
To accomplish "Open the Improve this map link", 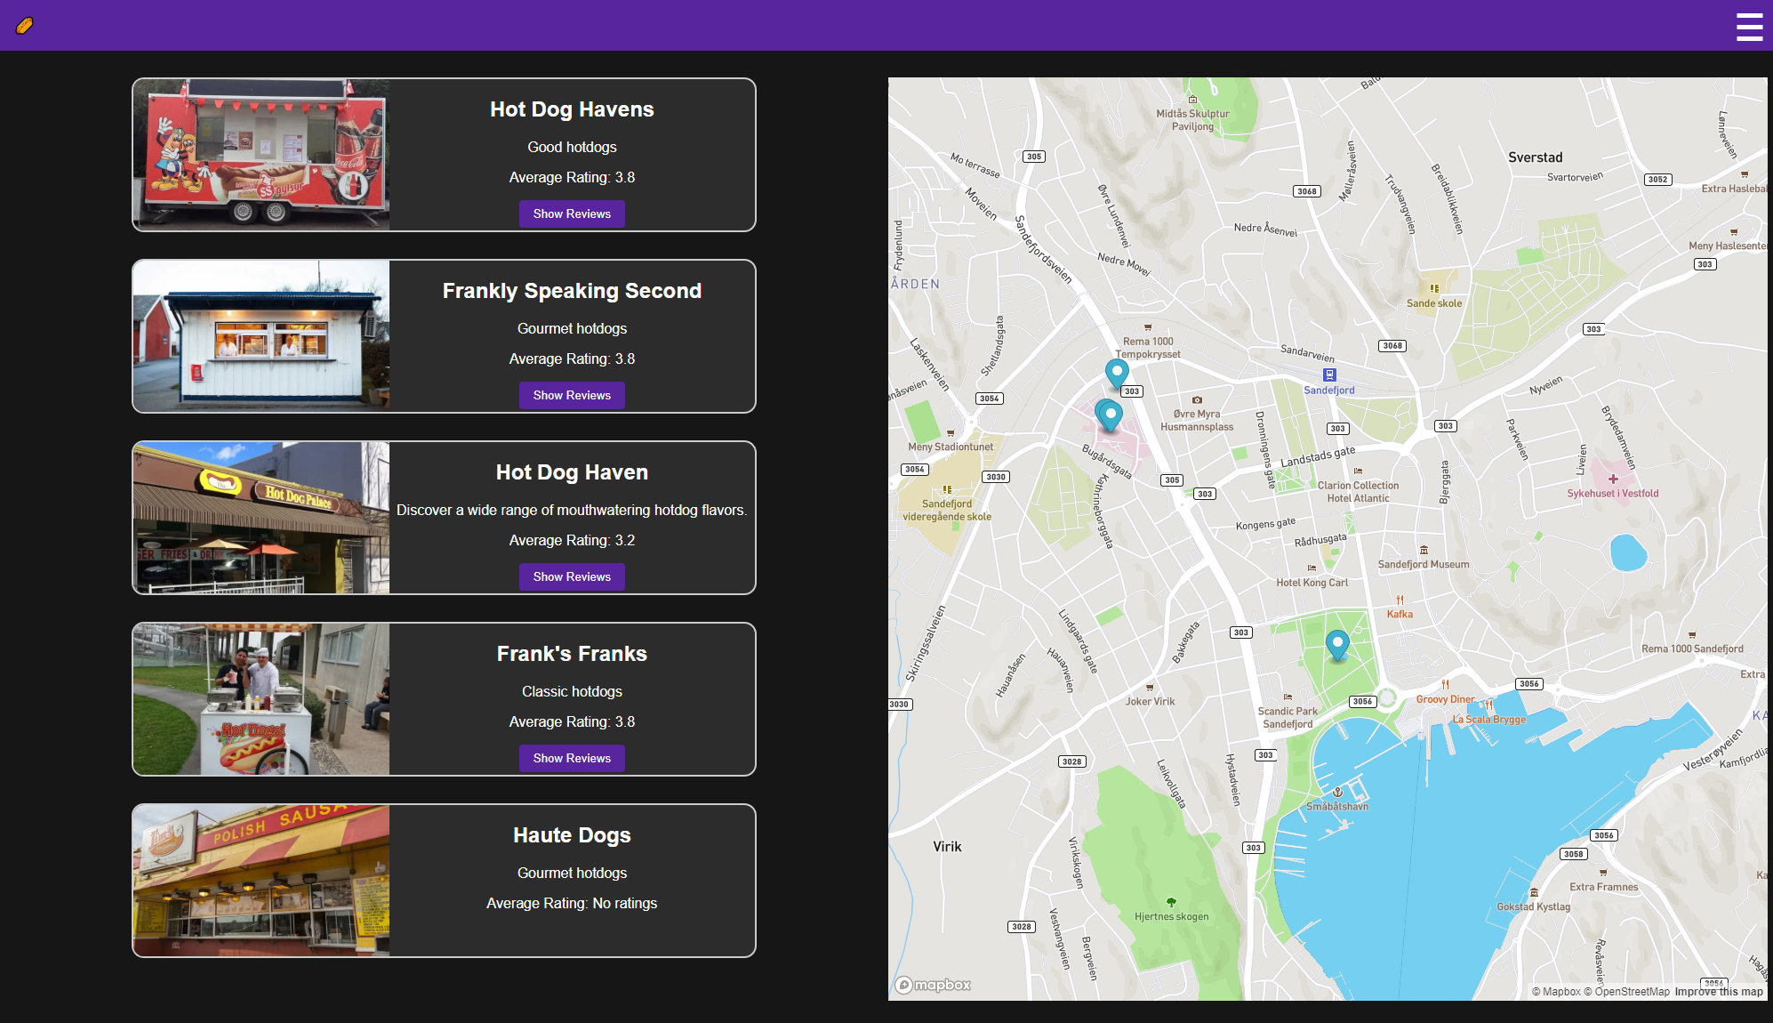I will [1718, 992].
